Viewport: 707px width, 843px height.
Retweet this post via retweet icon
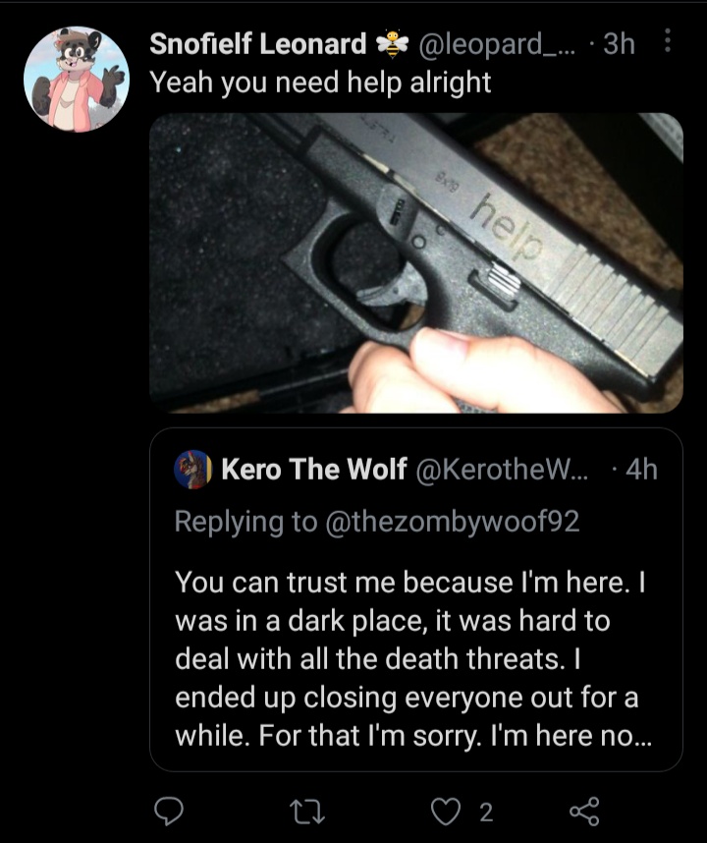(307, 812)
